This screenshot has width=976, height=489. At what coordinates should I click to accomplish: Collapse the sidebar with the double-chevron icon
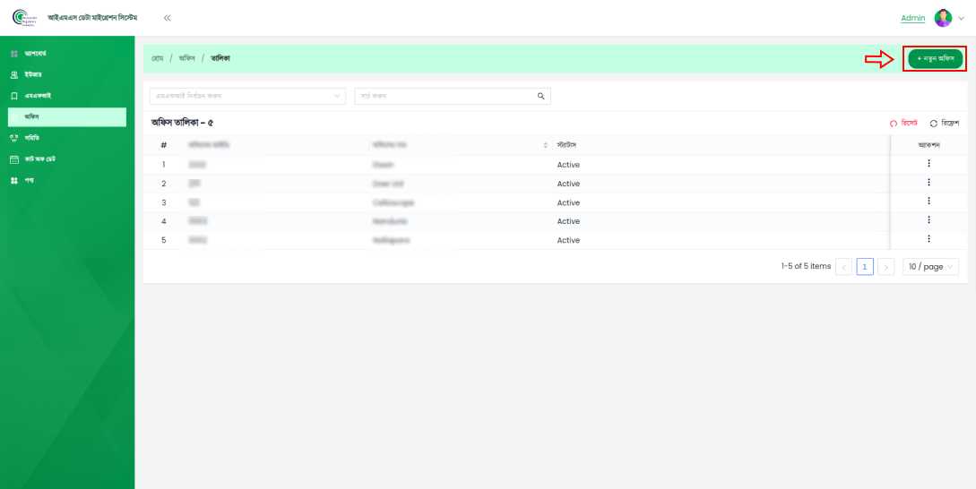tap(167, 18)
